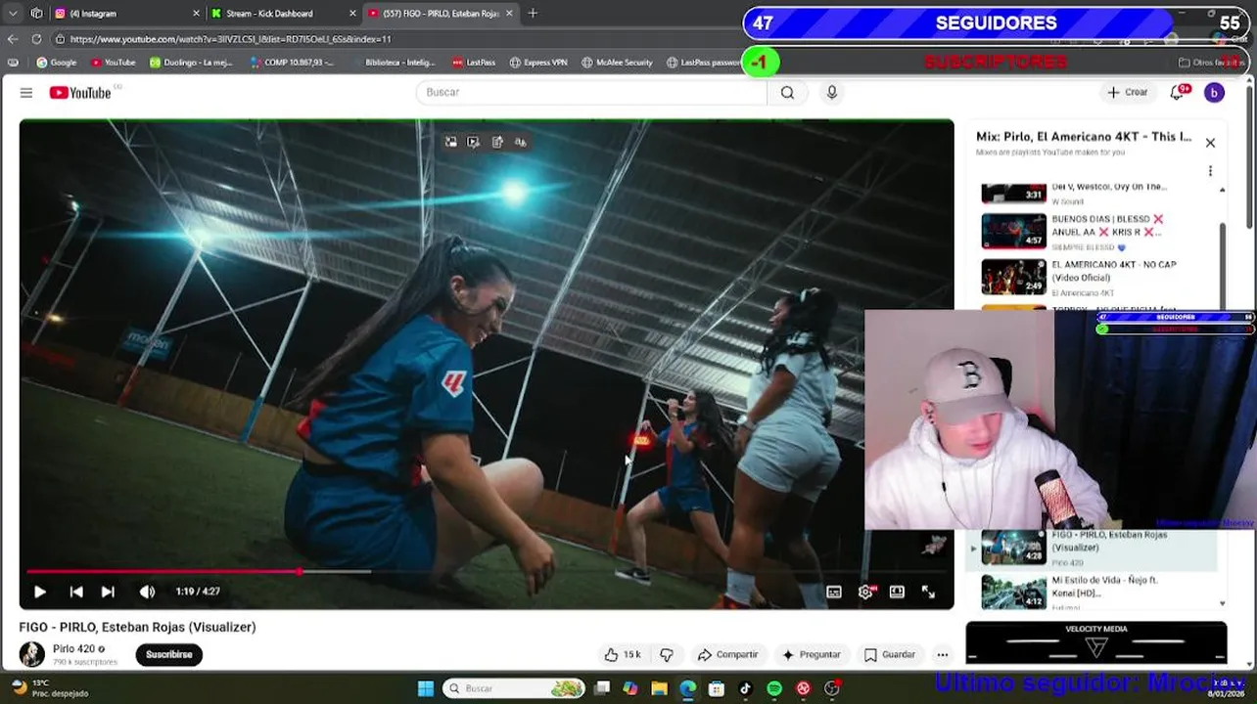Open the Pirlo 420 channel avatar
The height and width of the screenshot is (704, 1257).
[x=31, y=654]
